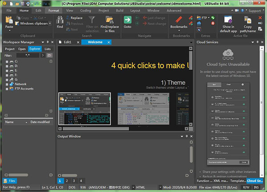This screenshot has width=267, height=192.
Task: Click the Replace icon
Action: 68,18
